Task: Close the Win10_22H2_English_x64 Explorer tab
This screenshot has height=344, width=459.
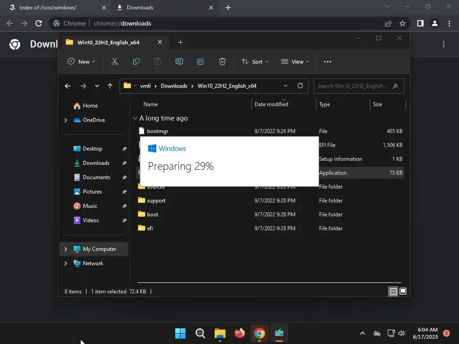Action: pos(160,42)
